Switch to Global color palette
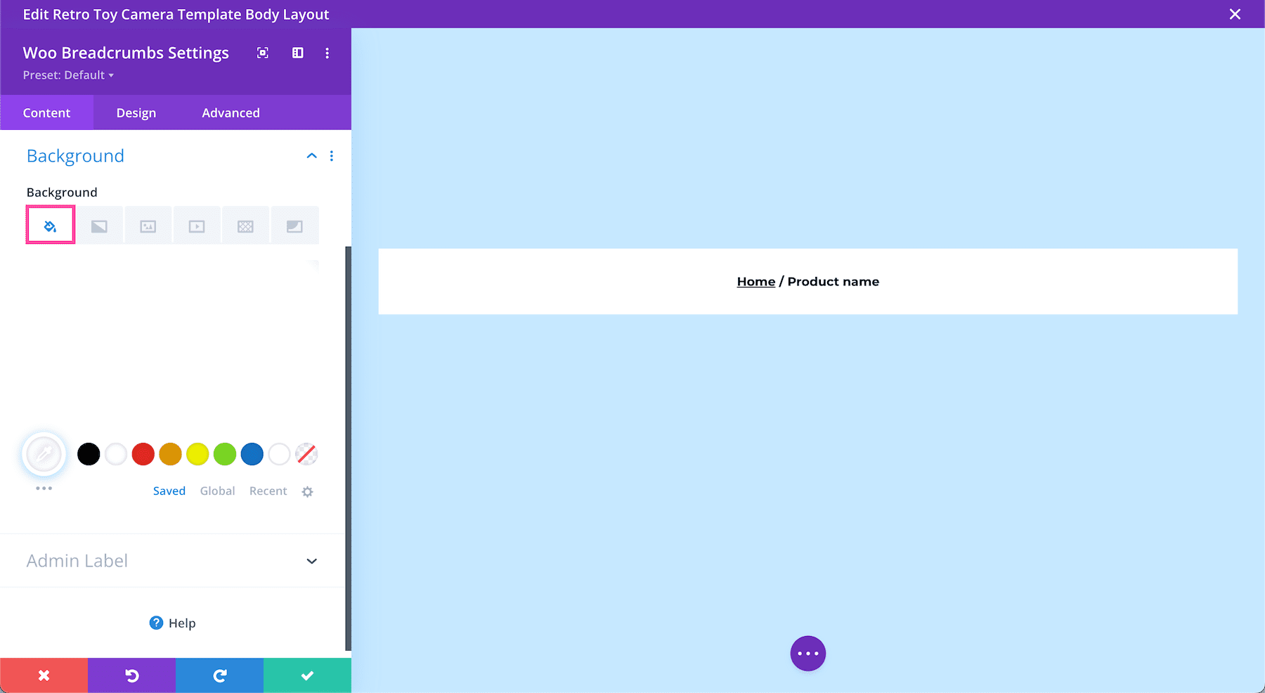 [217, 491]
